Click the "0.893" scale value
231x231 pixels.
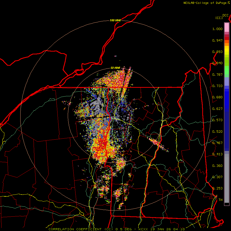click(x=217, y=52)
